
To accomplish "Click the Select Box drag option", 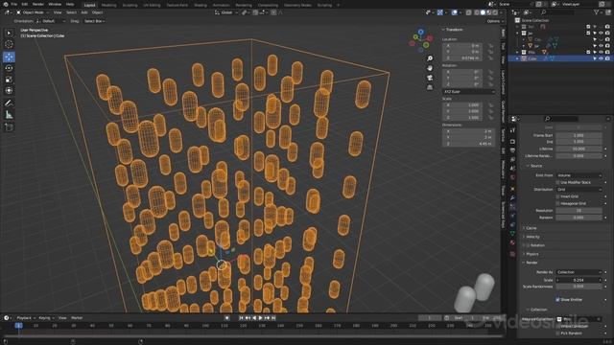I will (94, 21).
